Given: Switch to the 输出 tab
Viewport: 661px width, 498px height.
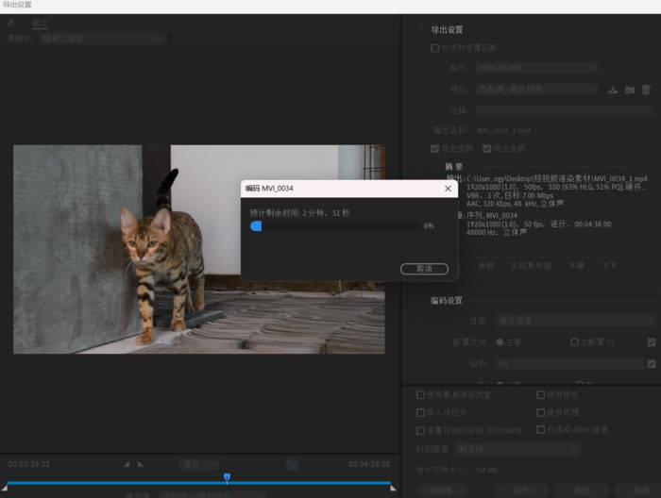Looking at the screenshot, I should point(40,23).
